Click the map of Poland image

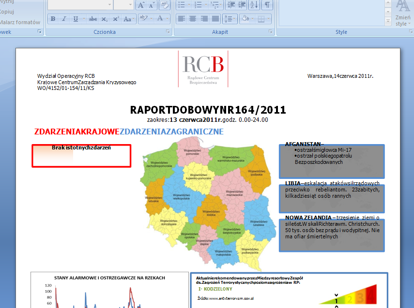207,204
